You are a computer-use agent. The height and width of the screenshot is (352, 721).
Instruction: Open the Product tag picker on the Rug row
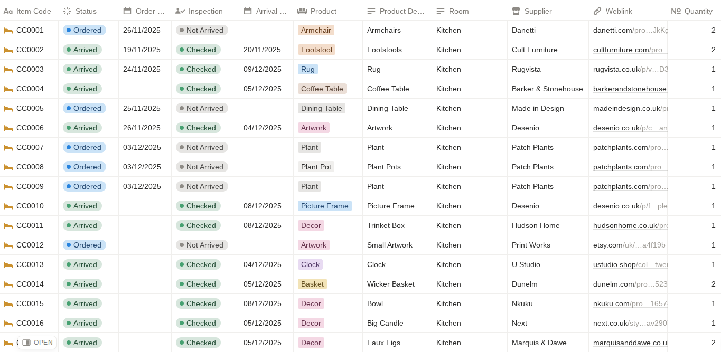click(308, 69)
